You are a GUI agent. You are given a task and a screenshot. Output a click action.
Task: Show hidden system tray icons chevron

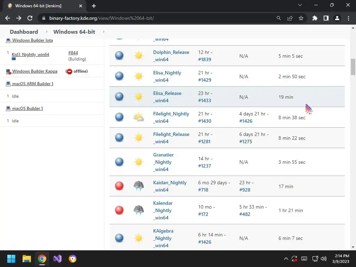click(286, 259)
